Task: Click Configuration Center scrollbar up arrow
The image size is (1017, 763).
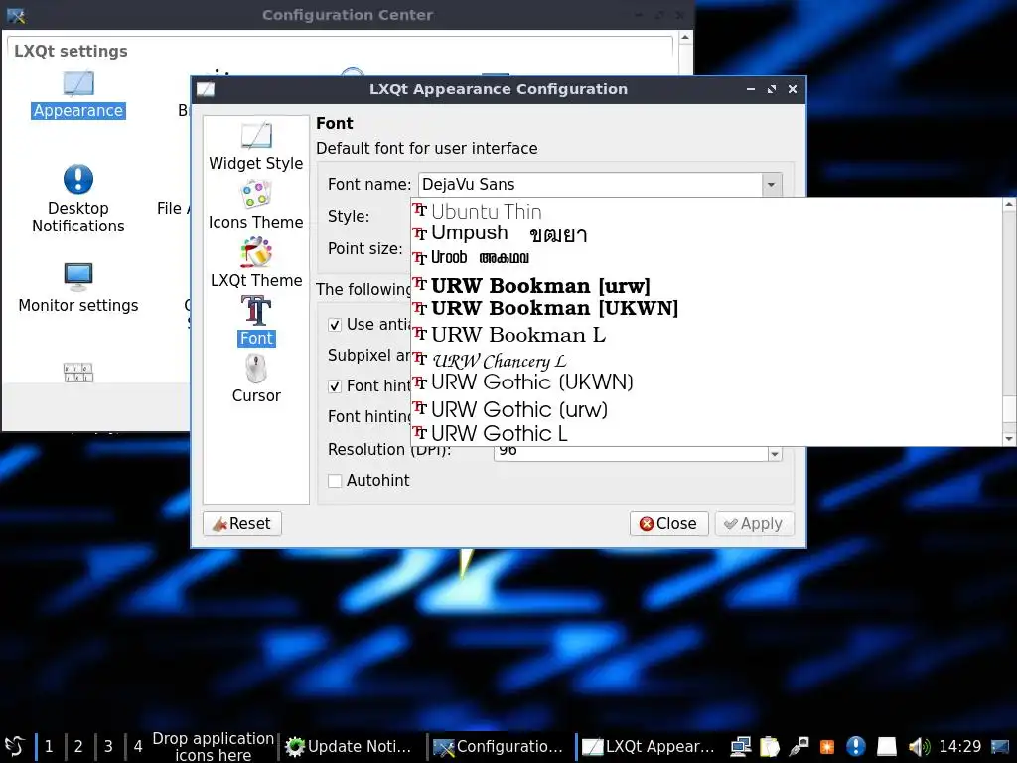Action: [x=685, y=39]
